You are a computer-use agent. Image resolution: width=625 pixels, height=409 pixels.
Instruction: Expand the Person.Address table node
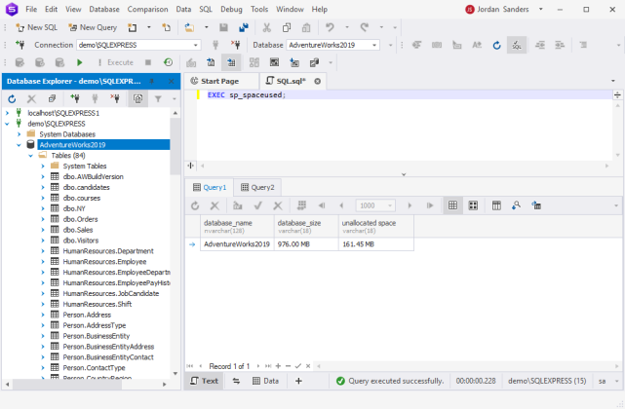(43, 315)
